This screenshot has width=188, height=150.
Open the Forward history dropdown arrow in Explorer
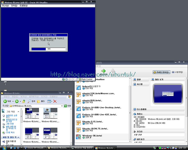tap(20, 101)
